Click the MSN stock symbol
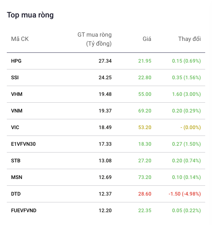Viewport: 212px width, 225px height. point(17,177)
